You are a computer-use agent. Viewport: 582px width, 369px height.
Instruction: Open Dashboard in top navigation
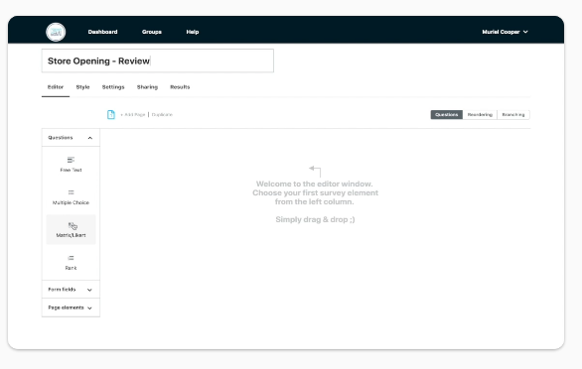click(103, 32)
